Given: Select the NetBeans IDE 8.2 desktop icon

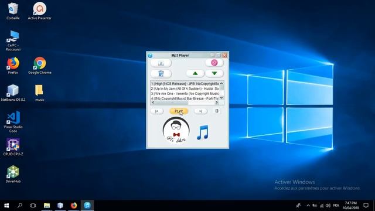Looking at the screenshot, I should click(13, 93).
